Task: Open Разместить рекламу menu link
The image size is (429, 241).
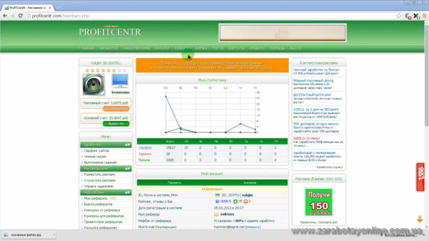Action: (100, 175)
